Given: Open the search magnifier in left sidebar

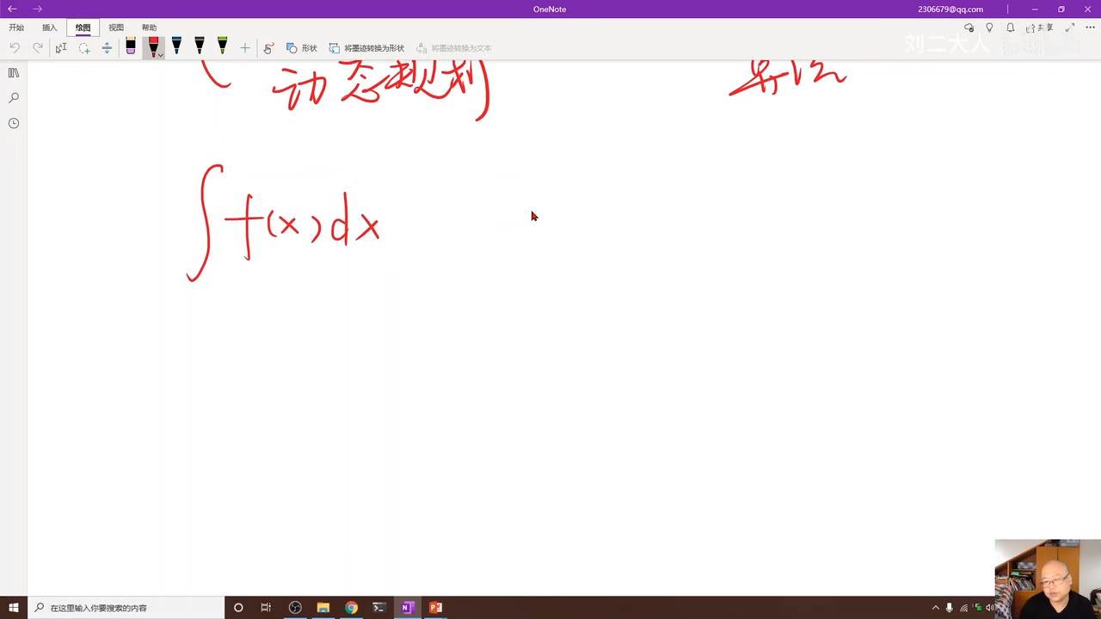Looking at the screenshot, I should pos(14,98).
